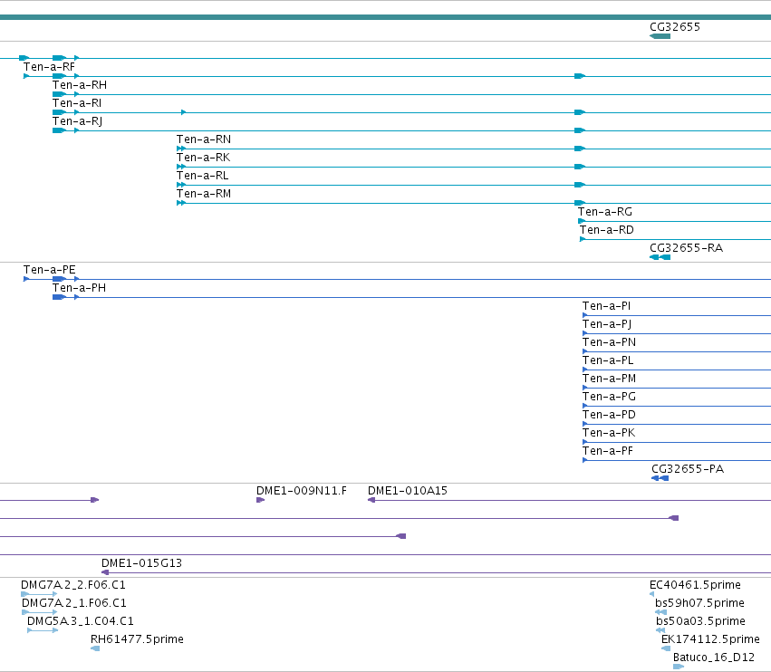Click protein label Ten-a-PG
The height and width of the screenshot is (672, 771).
[x=609, y=398]
